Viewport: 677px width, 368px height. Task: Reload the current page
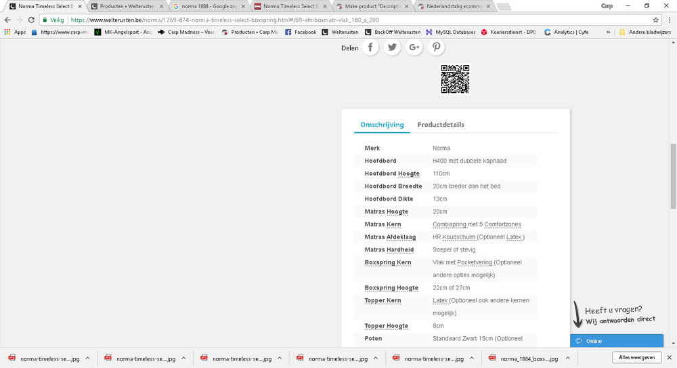click(31, 20)
